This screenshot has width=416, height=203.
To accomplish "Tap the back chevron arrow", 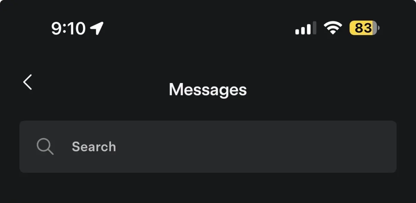I will [27, 82].
